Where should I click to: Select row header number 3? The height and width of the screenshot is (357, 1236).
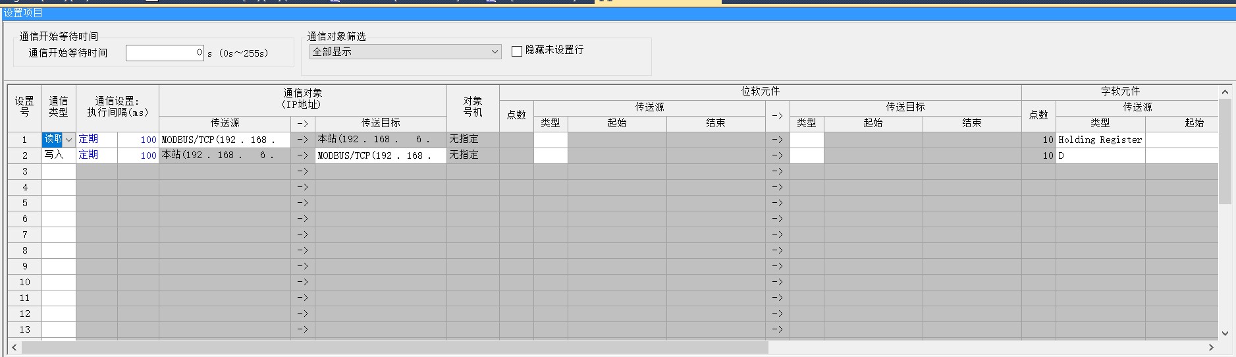25,171
